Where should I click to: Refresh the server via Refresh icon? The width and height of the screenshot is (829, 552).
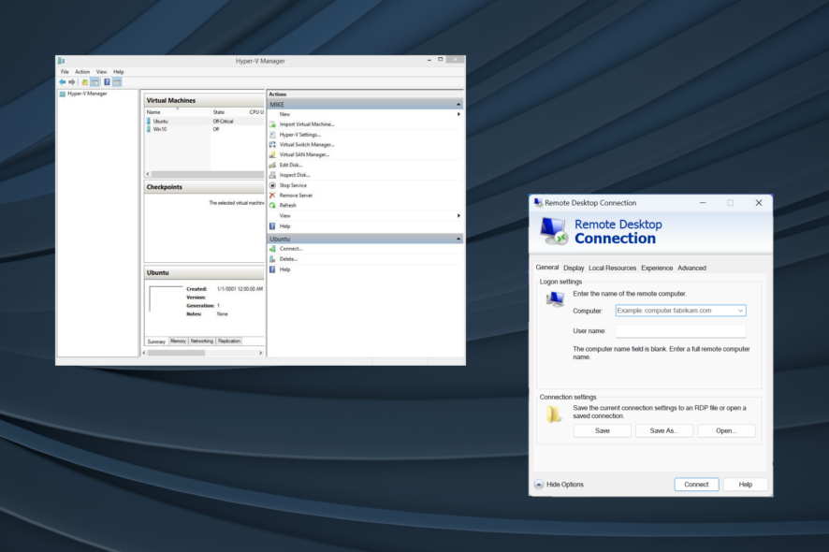point(272,206)
